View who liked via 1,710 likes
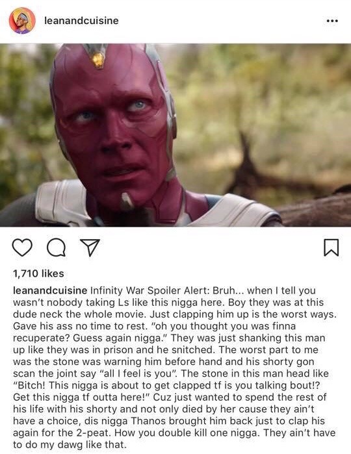The width and height of the screenshot is (351, 454). (x=38, y=273)
